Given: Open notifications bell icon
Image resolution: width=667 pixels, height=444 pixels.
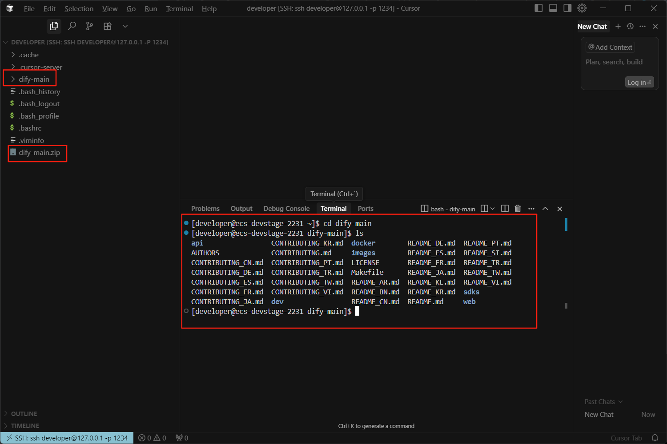Looking at the screenshot, I should point(655,438).
